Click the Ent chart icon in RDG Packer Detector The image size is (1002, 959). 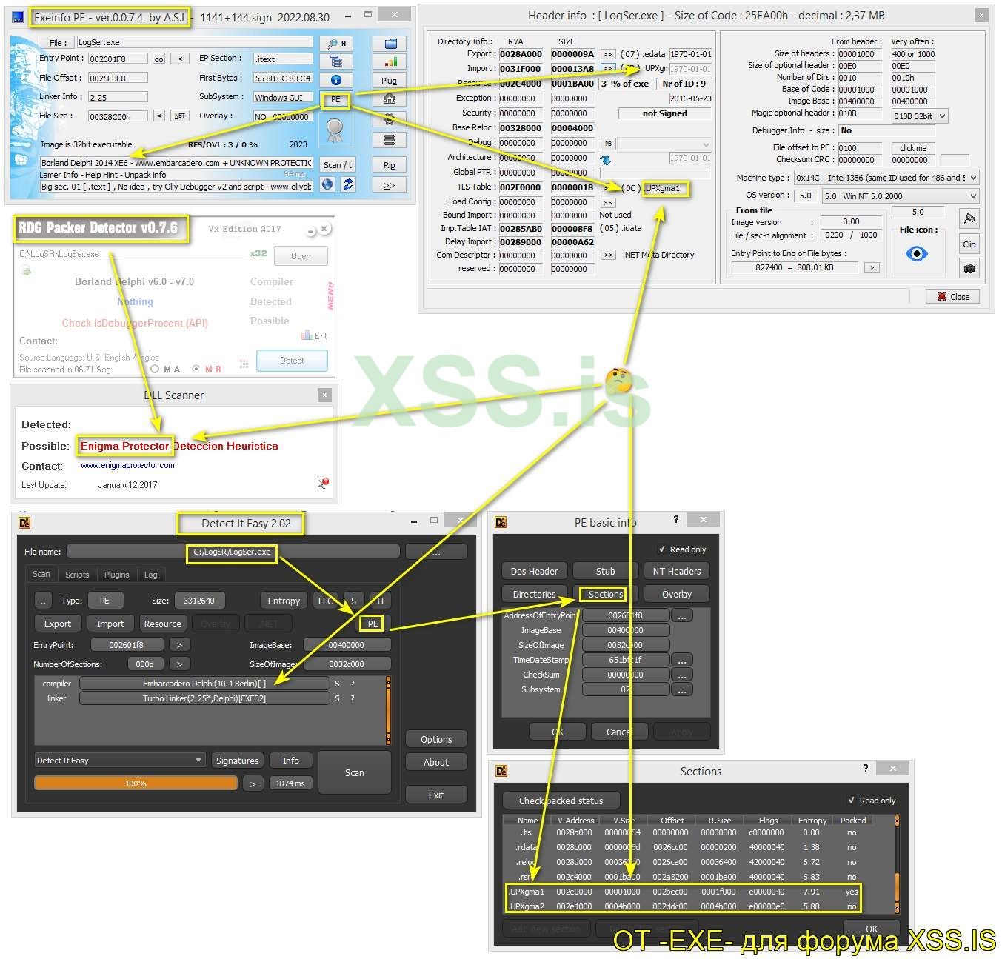(314, 335)
